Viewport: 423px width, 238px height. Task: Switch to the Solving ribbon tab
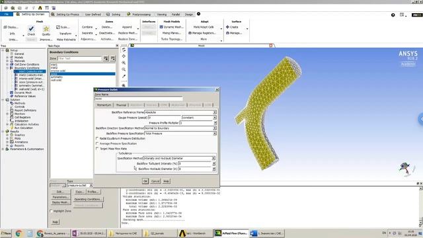(x=114, y=15)
